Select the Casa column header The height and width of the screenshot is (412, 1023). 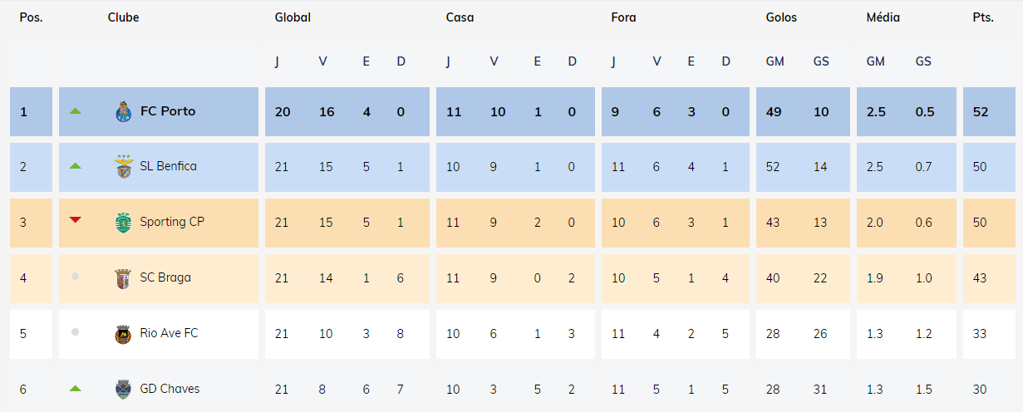[460, 17]
